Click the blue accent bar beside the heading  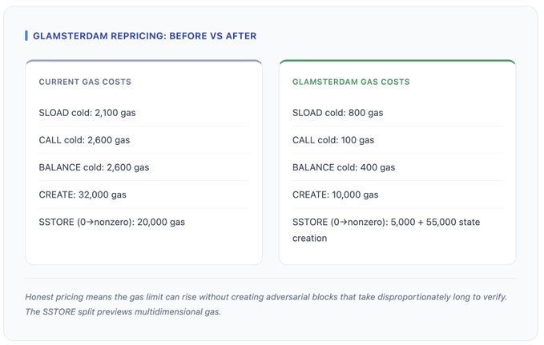26,36
